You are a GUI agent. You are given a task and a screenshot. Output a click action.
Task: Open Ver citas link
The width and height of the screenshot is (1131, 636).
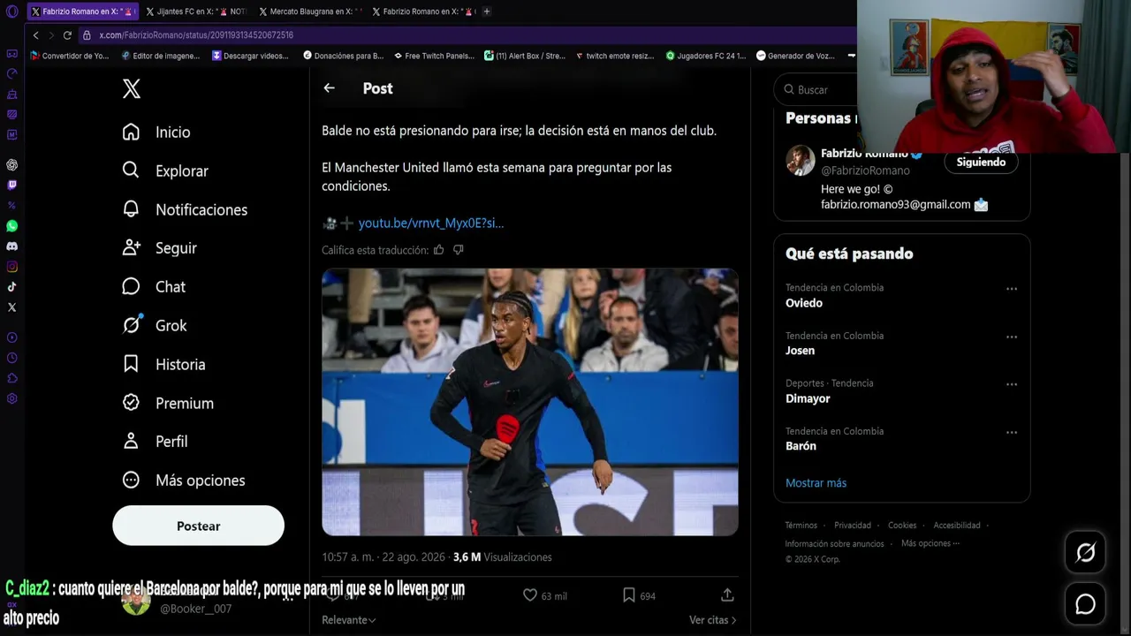pos(712,620)
